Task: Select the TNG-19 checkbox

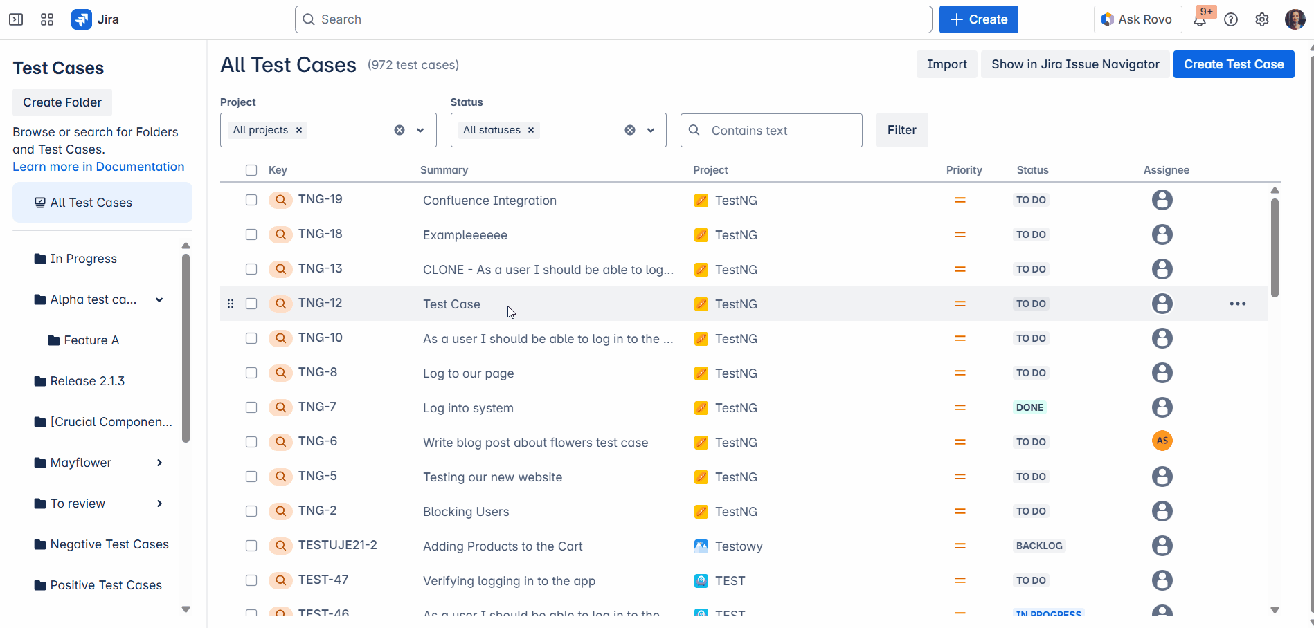Action: coord(251,200)
